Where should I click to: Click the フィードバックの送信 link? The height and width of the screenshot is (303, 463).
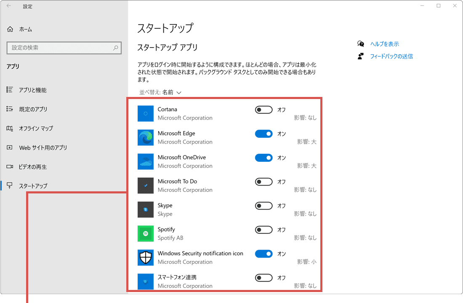(391, 56)
